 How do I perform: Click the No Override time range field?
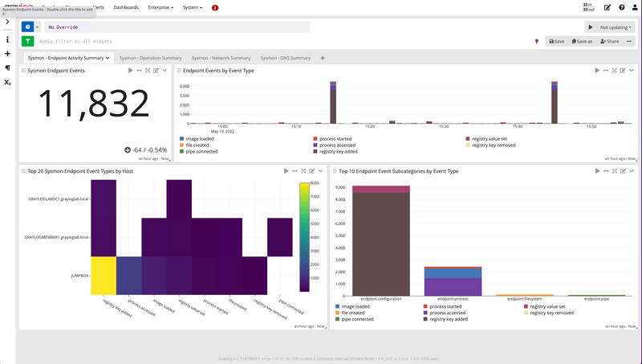pos(177,27)
